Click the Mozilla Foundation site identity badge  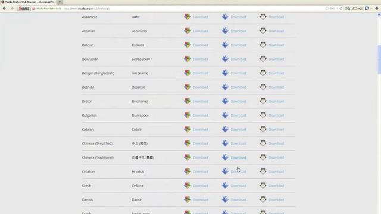pyautogui.click(x=47, y=8)
